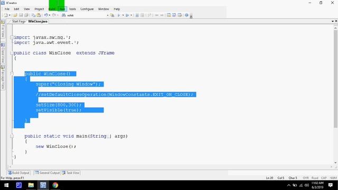
Task: Open the View menu
Action: tap(27, 9)
